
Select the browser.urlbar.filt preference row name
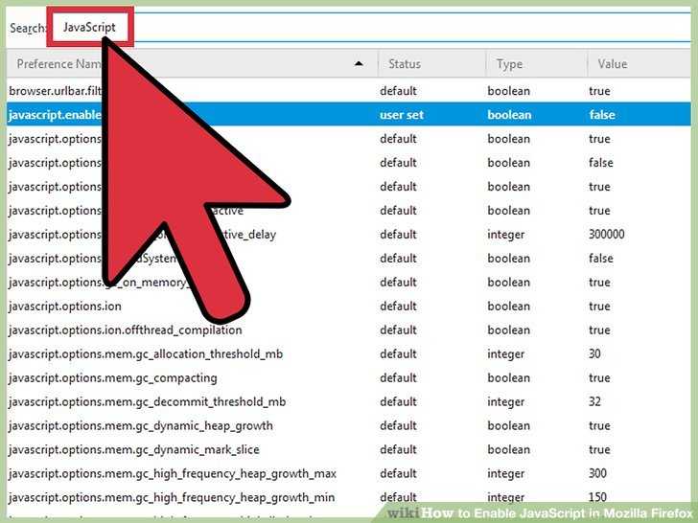click(56, 91)
